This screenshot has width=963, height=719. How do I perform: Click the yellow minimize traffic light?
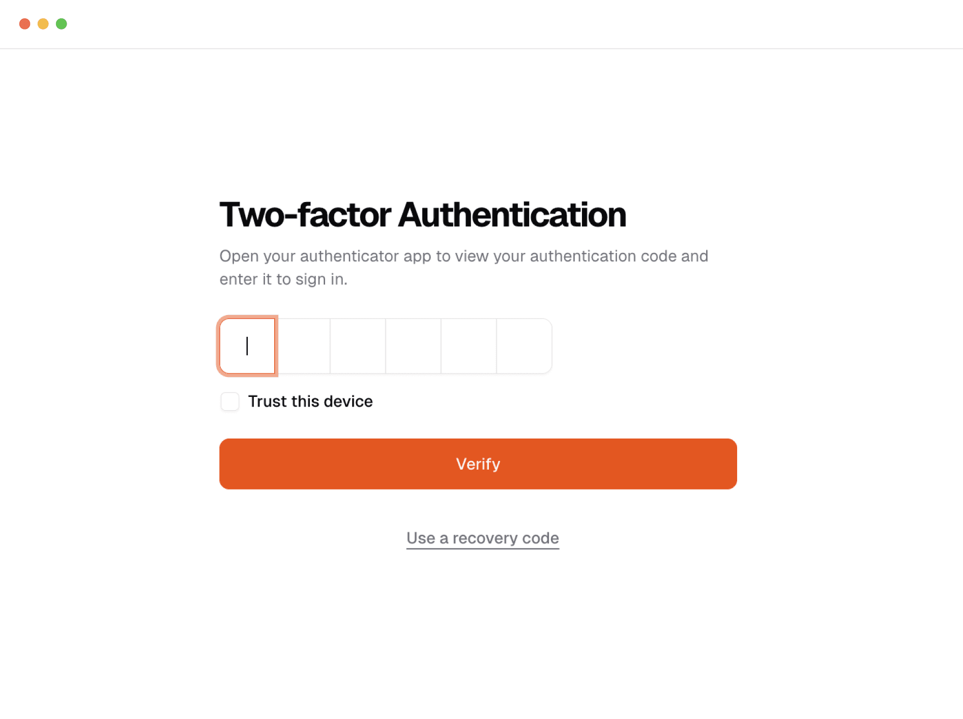coord(43,24)
